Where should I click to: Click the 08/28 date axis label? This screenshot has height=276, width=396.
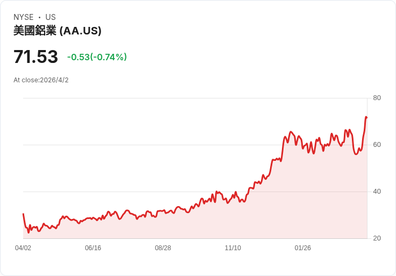coord(163,248)
